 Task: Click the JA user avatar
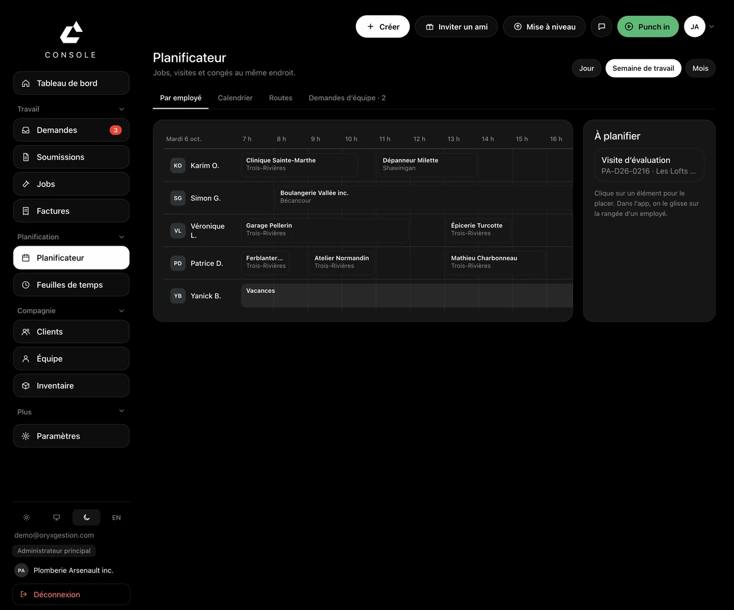coord(695,27)
